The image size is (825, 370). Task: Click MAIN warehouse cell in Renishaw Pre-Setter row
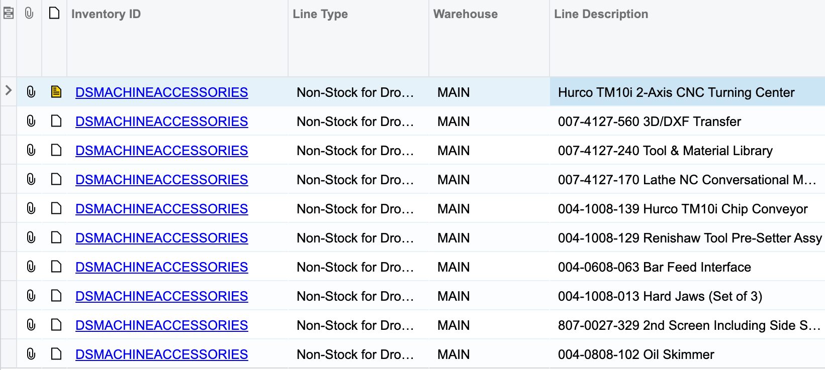(x=489, y=237)
